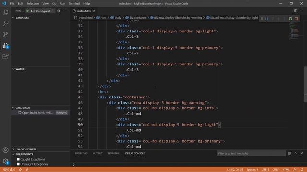This screenshot has height=172, width=307.
Task: Change the UTF-8 encoding in status bar
Action: pos(265,170)
